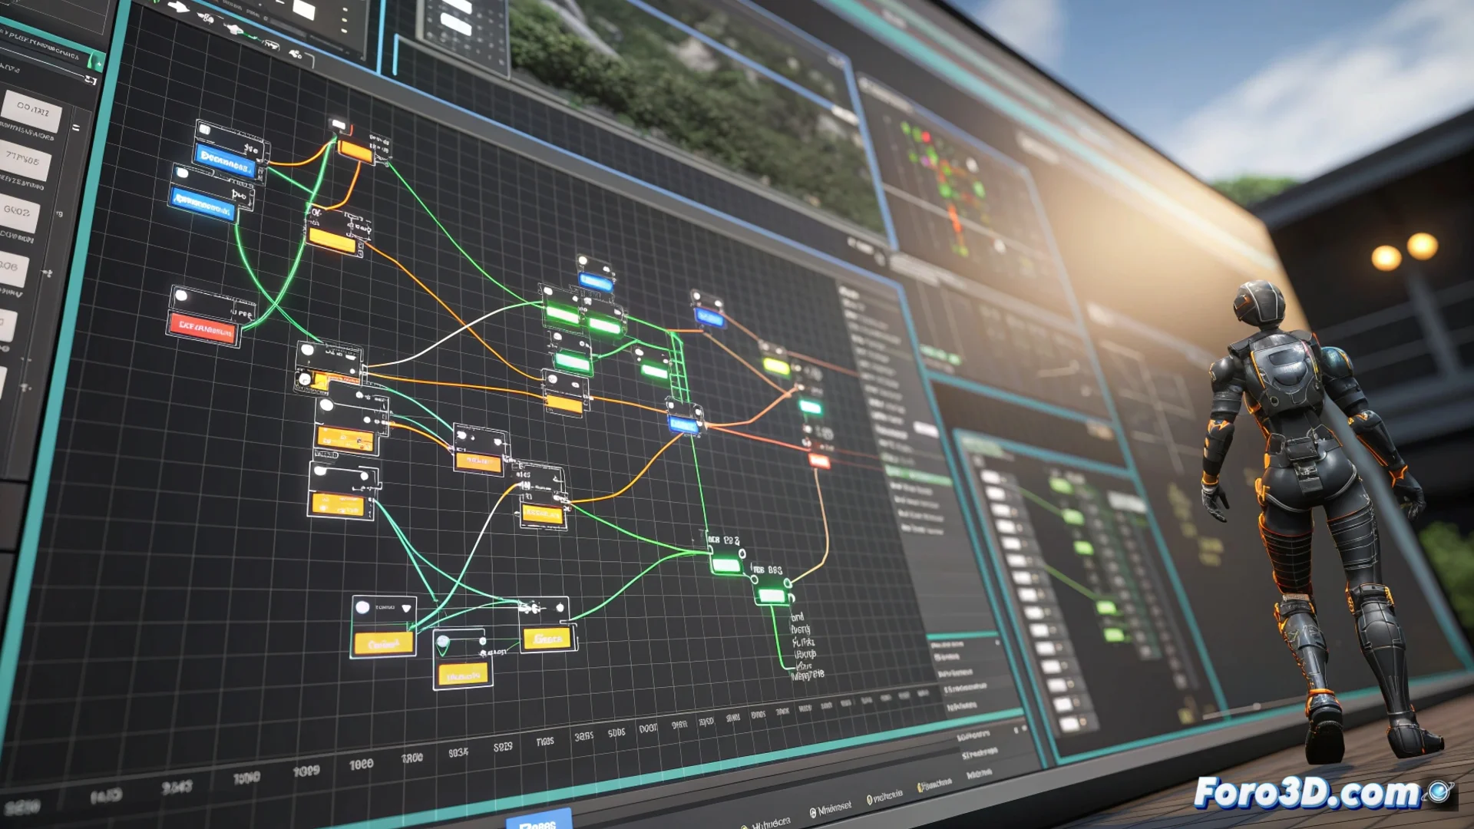Expand the small arrow above lower-right text list
The image size is (1474, 829).
point(996,642)
